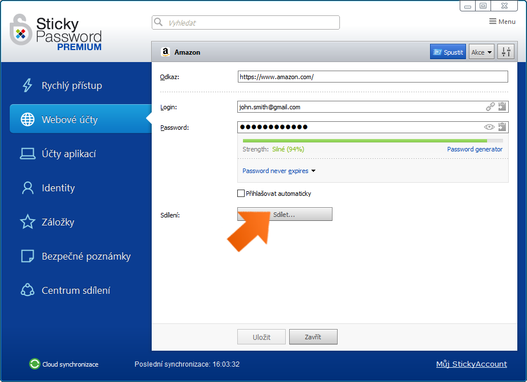The image size is (527, 382).
Task: Open Password never expires dropdown
Action: pyautogui.click(x=279, y=171)
